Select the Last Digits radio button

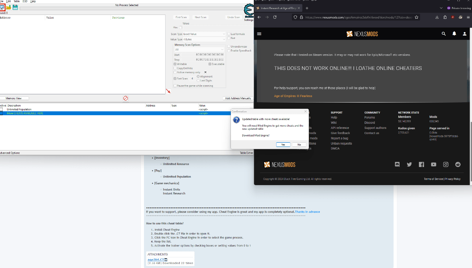coord(198,81)
